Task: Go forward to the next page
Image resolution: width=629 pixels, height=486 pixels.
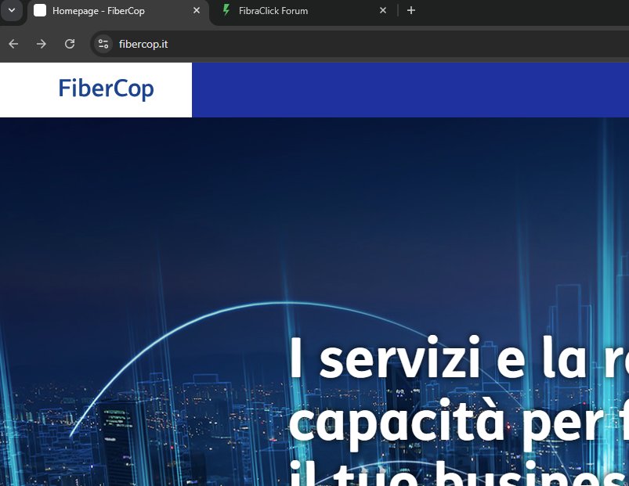Action: click(42, 44)
